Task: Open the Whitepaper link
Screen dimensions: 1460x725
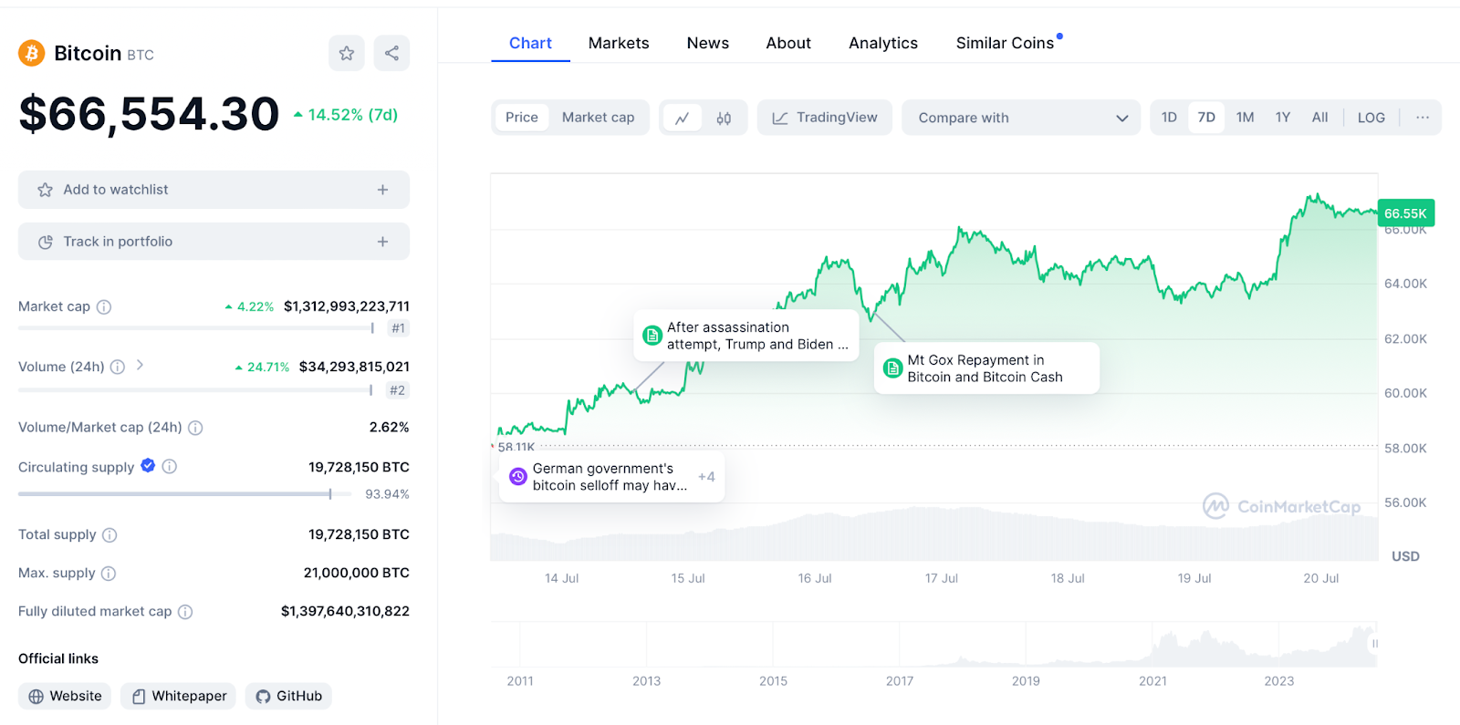Action: tap(178, 696)
